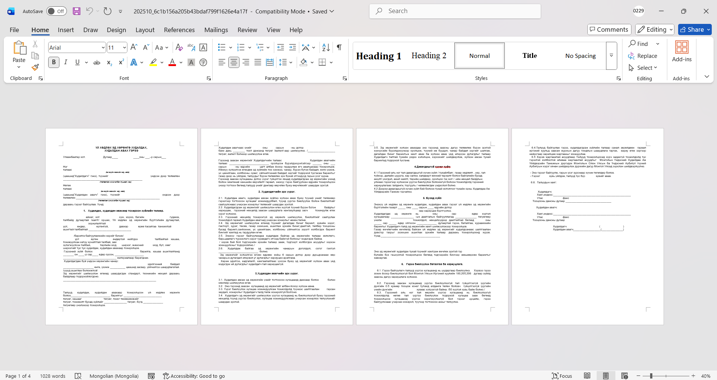Click the Format Painter icon

[x=35, y=68]
